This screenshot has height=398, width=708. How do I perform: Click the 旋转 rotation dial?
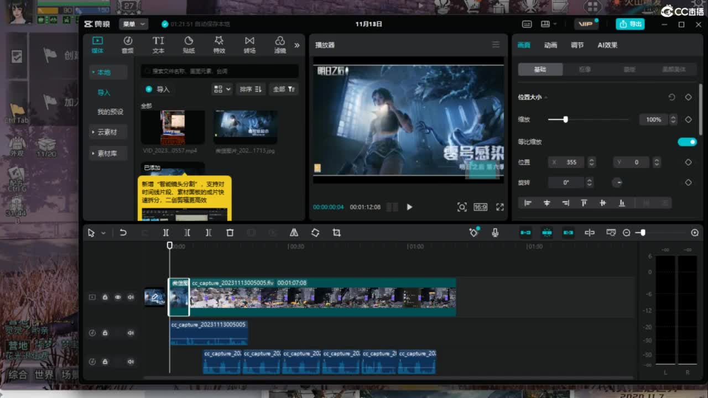[x=617, y=182]
